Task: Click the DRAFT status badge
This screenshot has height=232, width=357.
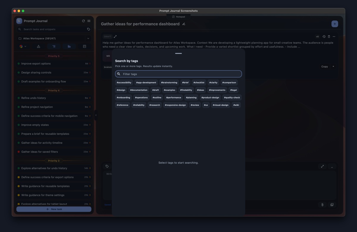Action: pyautogui.click(x=107, y=37)
